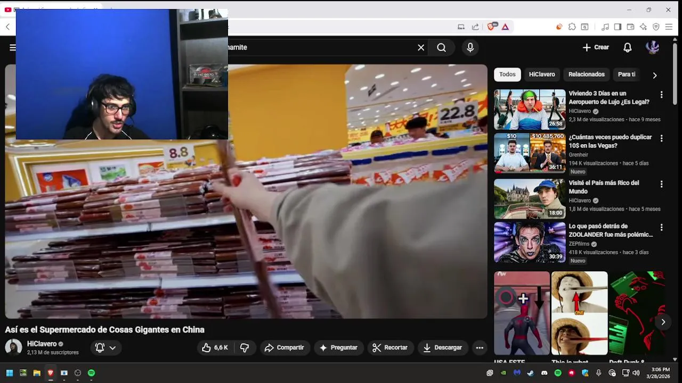Open the Grenheir channel link
The height and width of the screenshot is (383, 682).
(578, 155)
